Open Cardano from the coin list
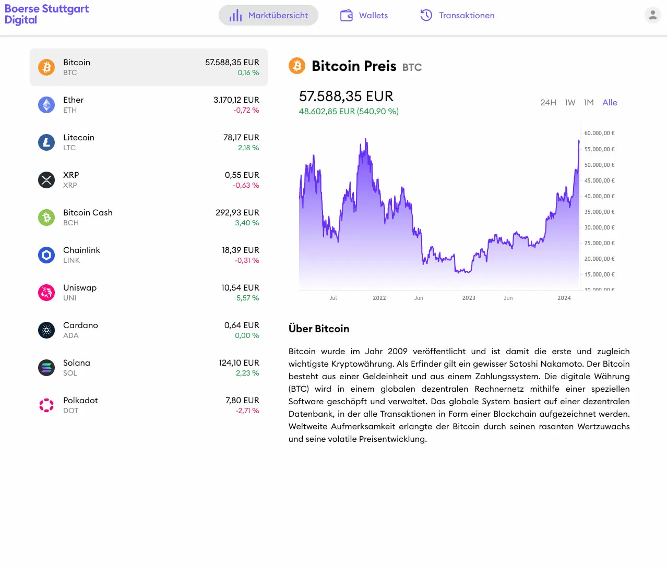 tap(149, 330)
